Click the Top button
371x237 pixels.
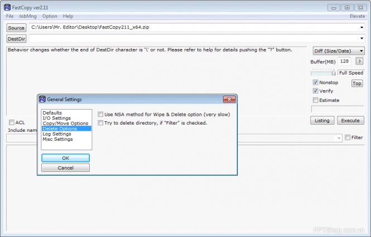click(x=357, y=83)
